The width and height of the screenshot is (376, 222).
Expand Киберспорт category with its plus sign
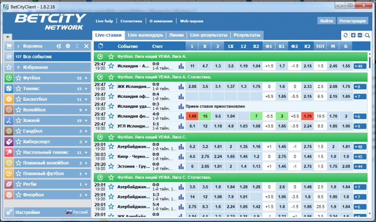pyautogui.click(x=86, y=142)
